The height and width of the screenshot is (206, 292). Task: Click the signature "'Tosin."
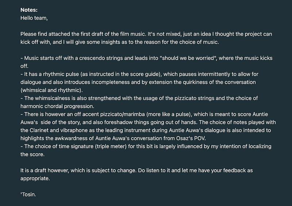pos(28,194)
